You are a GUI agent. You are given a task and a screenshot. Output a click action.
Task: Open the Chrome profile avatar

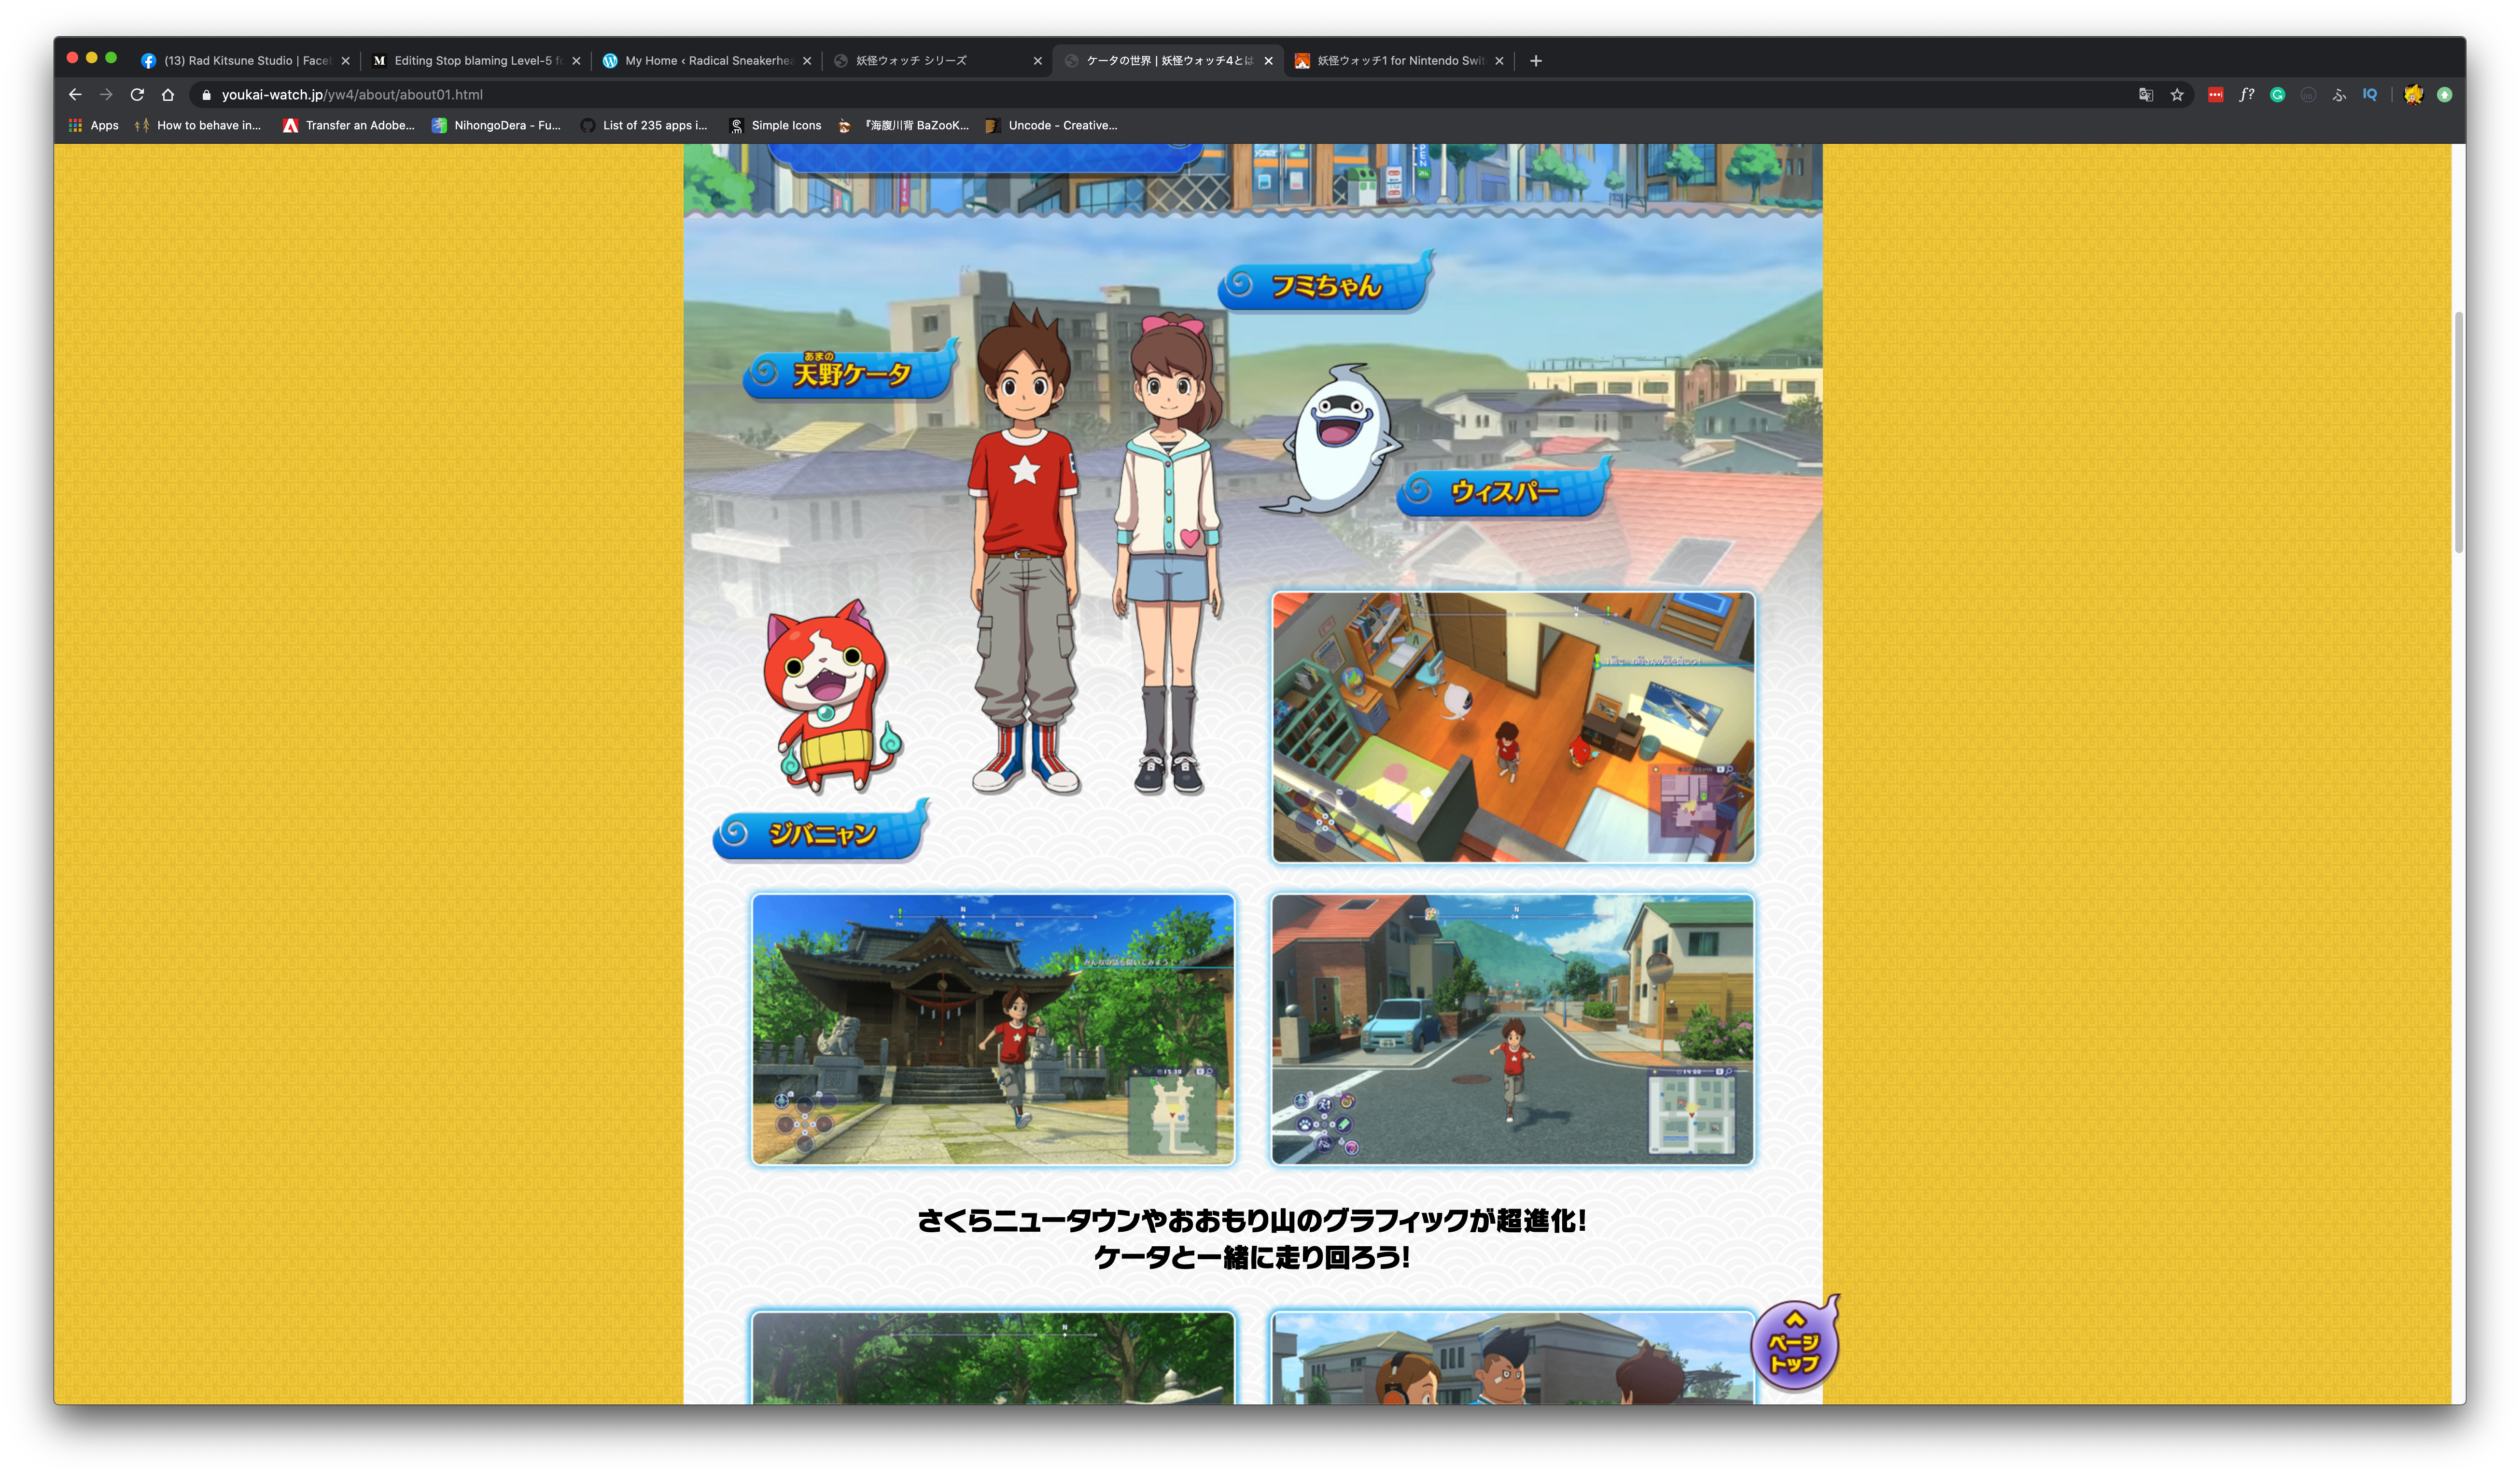pyautogui.click(x=2413, y=95)
